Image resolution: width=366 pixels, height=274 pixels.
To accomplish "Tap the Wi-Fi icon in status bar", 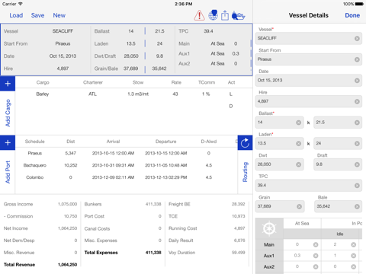I will point(21,4).
